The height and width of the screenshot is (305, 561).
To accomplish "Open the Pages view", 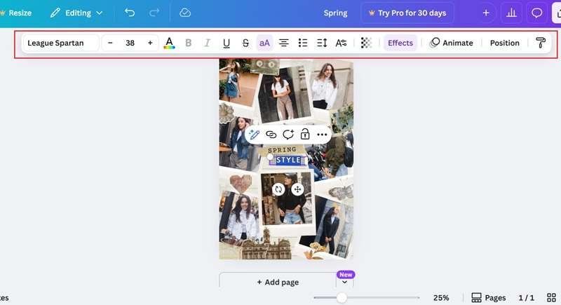I will (488, 297).
